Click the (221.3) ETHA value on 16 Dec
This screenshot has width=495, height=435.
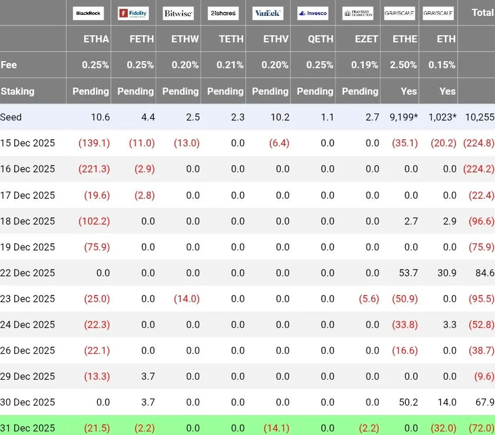[94, 169]
